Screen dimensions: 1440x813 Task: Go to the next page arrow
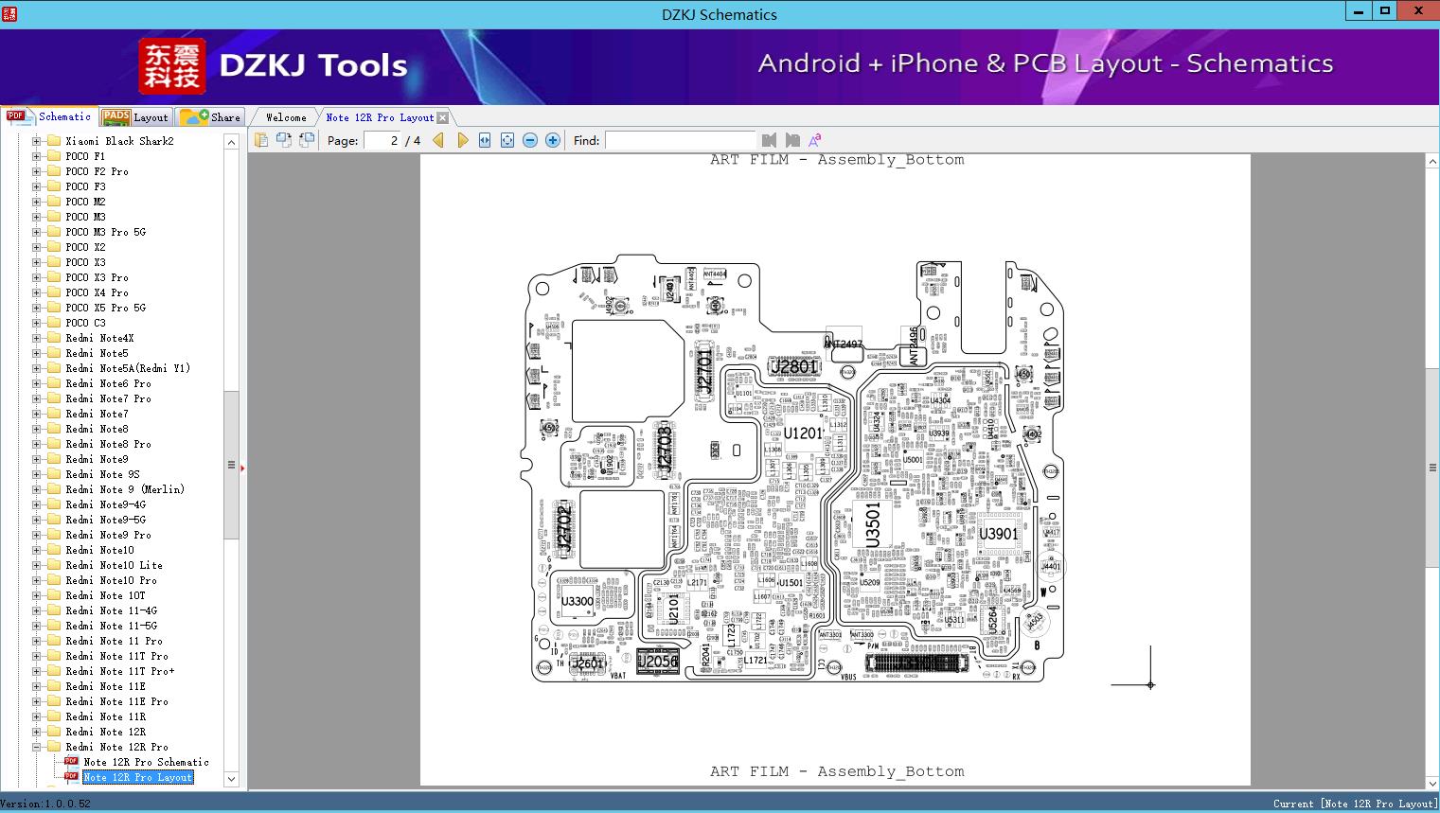[x=462, y=140]
